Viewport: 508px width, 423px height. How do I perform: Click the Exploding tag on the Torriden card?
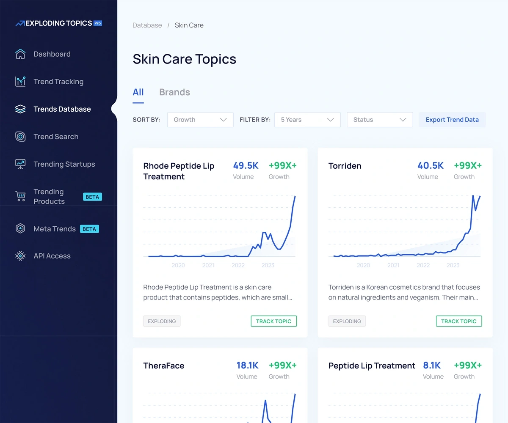point(347,321)
